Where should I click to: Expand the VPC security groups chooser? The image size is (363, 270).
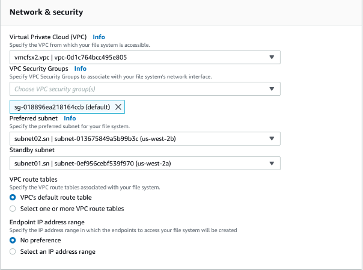click(272, 89)
